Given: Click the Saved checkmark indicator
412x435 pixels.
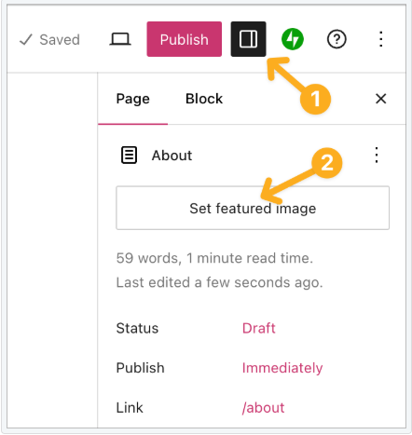Looking at the screenshot, I should tap(49, 39).
